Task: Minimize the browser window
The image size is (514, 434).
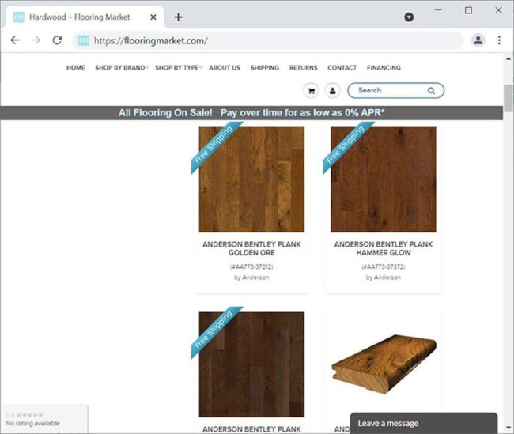Action: click(x=438, y=10)
